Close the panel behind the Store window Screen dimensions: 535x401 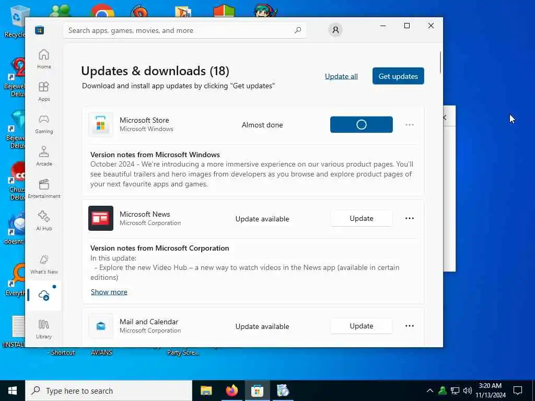(x=445, y=117)
